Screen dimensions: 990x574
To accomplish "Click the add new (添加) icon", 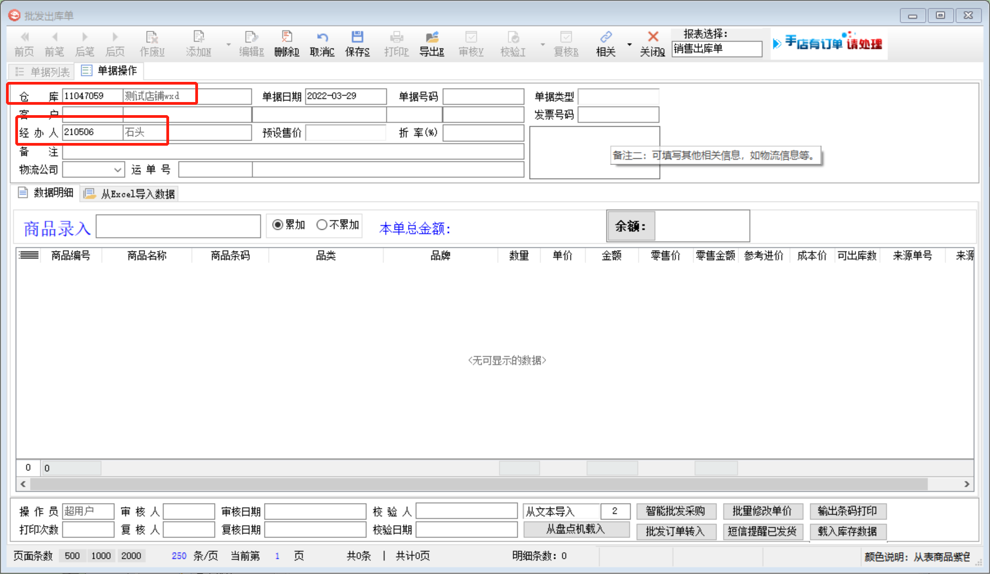I will tap(199, 37).
